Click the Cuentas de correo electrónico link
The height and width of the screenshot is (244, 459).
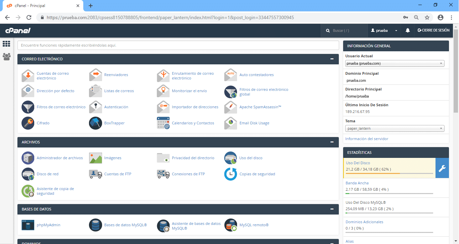[53, 76]
